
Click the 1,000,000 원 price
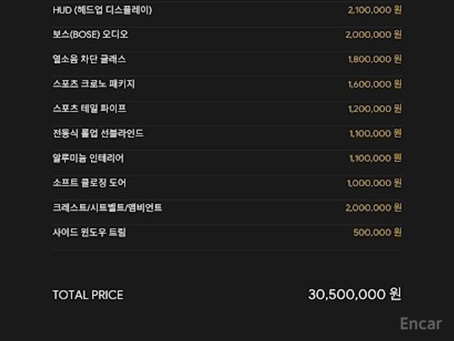coord(375,183)
